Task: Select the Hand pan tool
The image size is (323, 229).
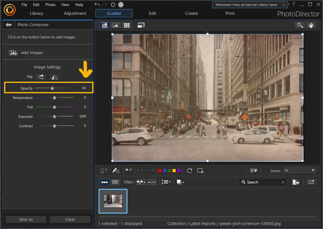Action: click(311, 25)
